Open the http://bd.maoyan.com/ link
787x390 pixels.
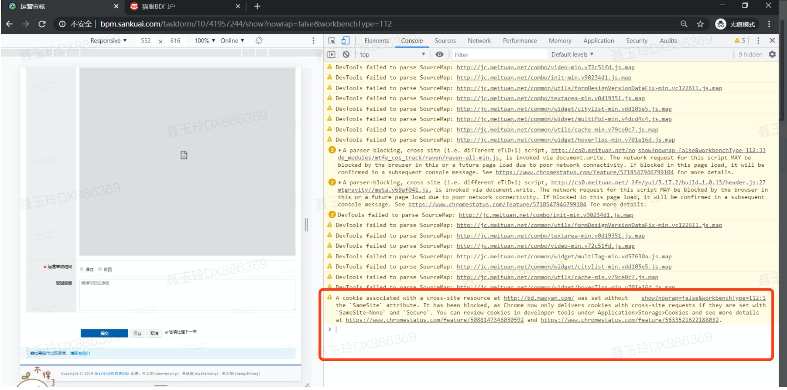(539, 298)
